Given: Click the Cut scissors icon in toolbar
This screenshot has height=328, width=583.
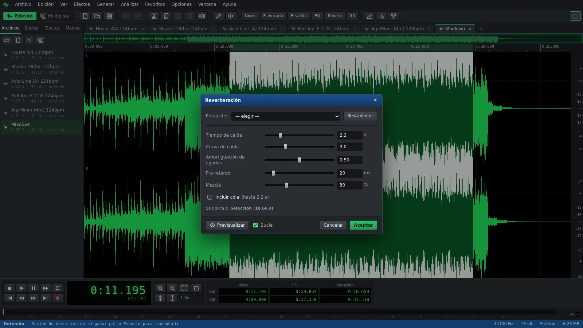Looking at the screenshot, I should 154,16.
